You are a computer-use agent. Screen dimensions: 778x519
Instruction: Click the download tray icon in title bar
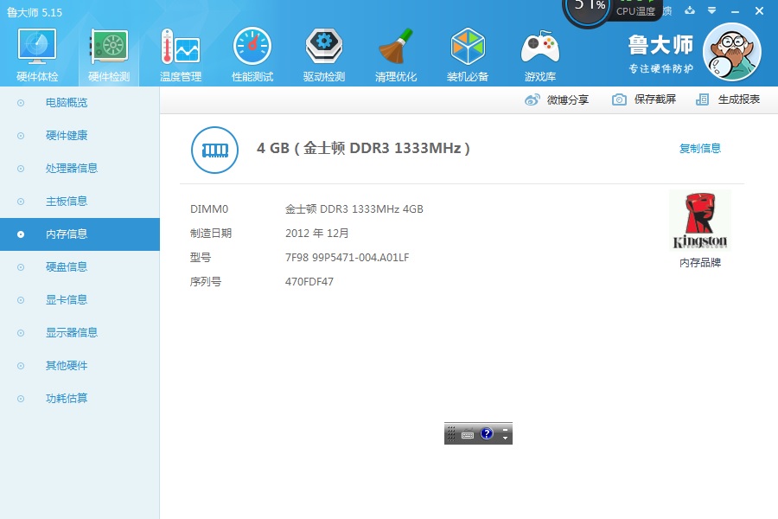(x=690, y=10)
